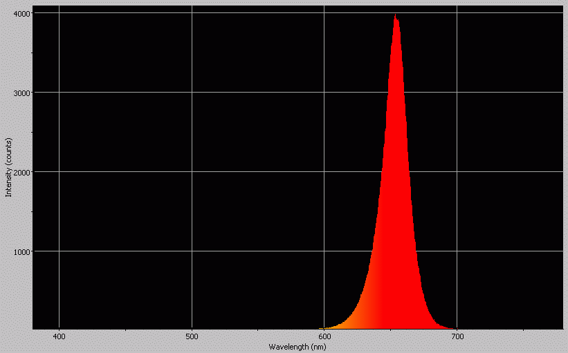Click the Wavelength (nm) axis title
The height and width of the screenshot is (353, 568).
(x=297, y=347)
